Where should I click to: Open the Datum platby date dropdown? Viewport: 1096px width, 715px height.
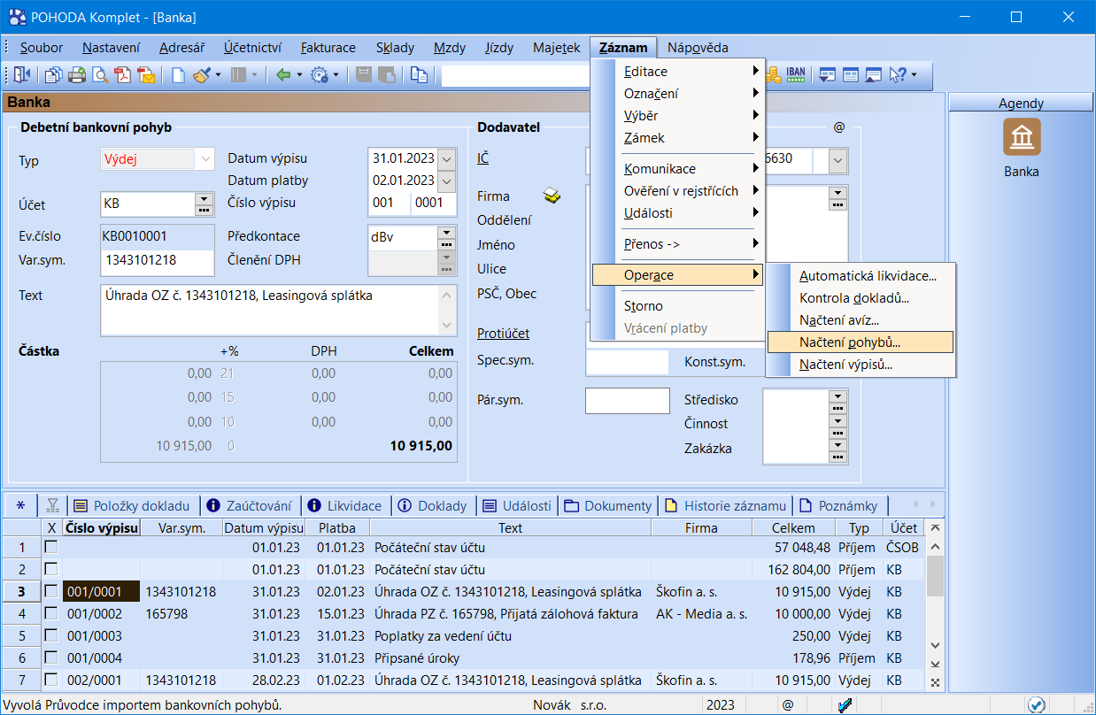[447, 181]
